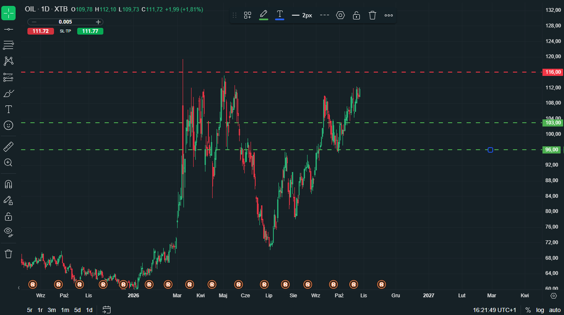Open more options in floating toolbar
This screenshot has width=564, height=315.
click(x=389, y=15)
